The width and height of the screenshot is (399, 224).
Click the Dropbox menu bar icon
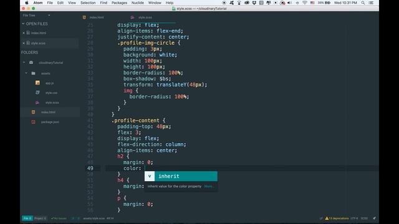254,2
